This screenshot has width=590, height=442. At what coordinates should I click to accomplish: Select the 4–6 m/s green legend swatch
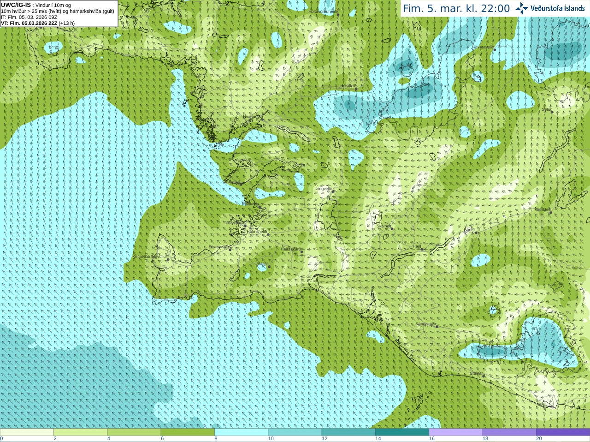tap(134, 432)
